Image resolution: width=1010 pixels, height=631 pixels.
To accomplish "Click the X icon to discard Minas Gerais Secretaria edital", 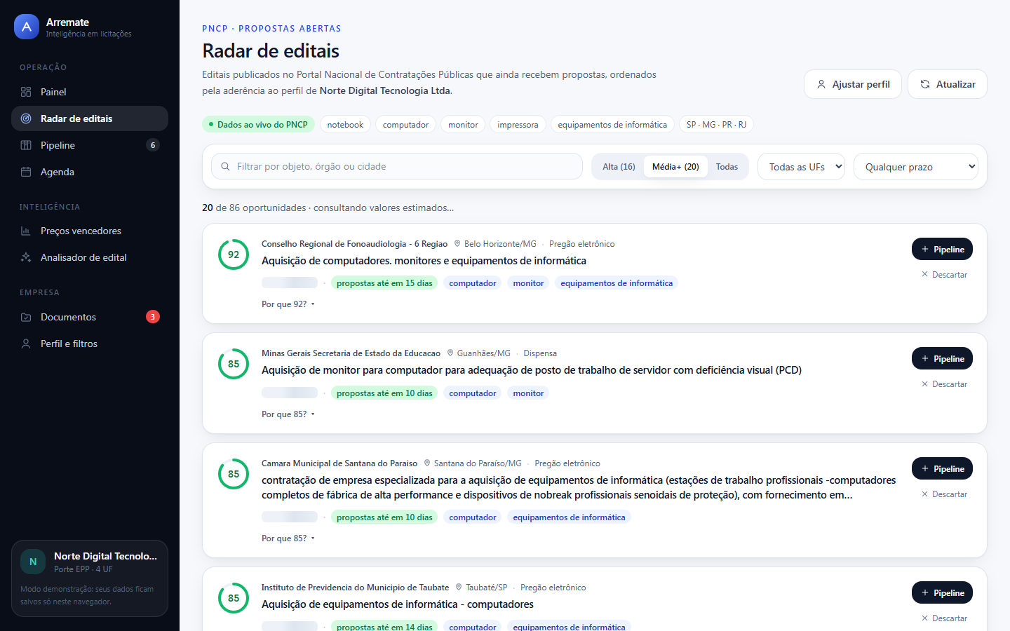I will (924, 384).
